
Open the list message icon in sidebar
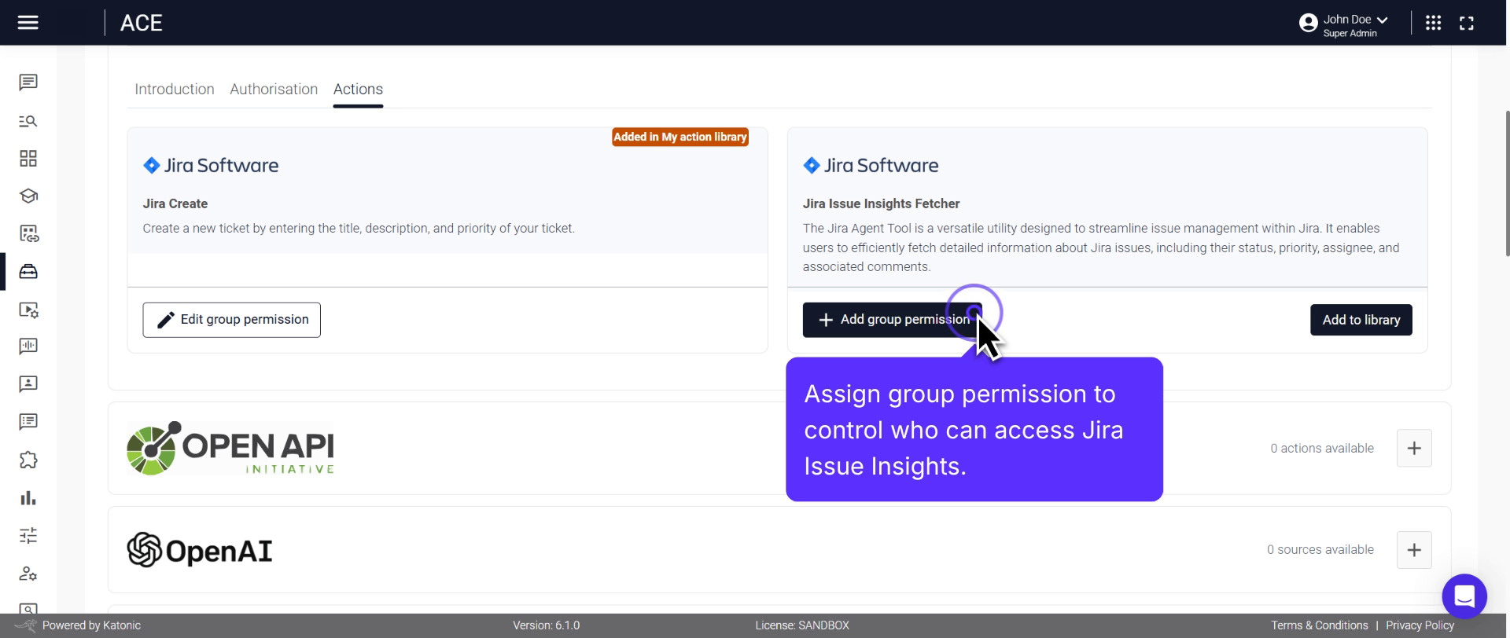point(28,422)
